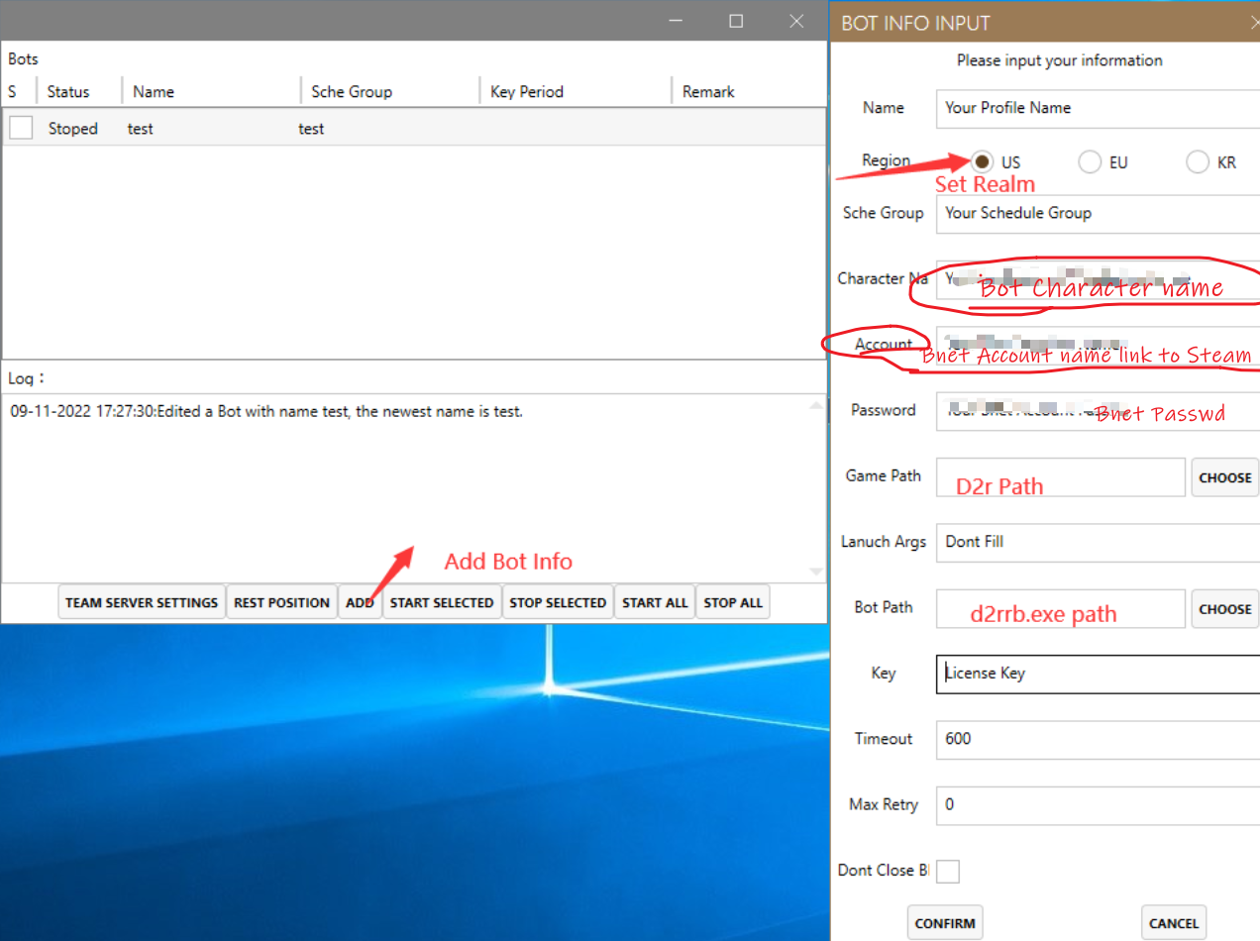
Task: Click the Password input field
Action: click(x=1098, y=410)
